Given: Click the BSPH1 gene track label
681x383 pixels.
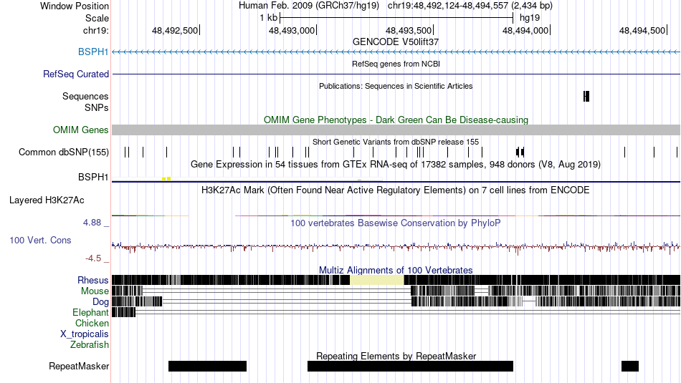Looking at the screenshot, I should (93, 52).
